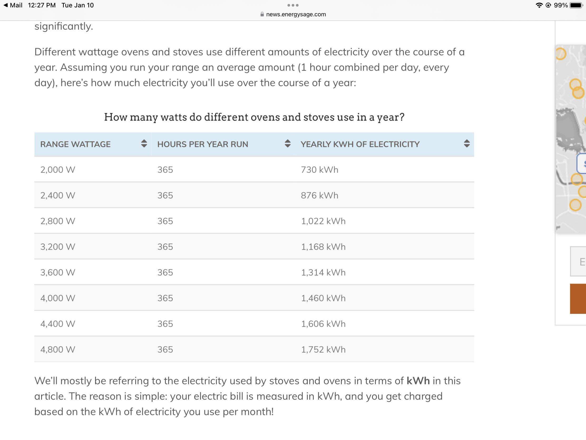The image size is (586, 440).
Task: Tap the Hours Per Year Run header
Action: (203, 144)
